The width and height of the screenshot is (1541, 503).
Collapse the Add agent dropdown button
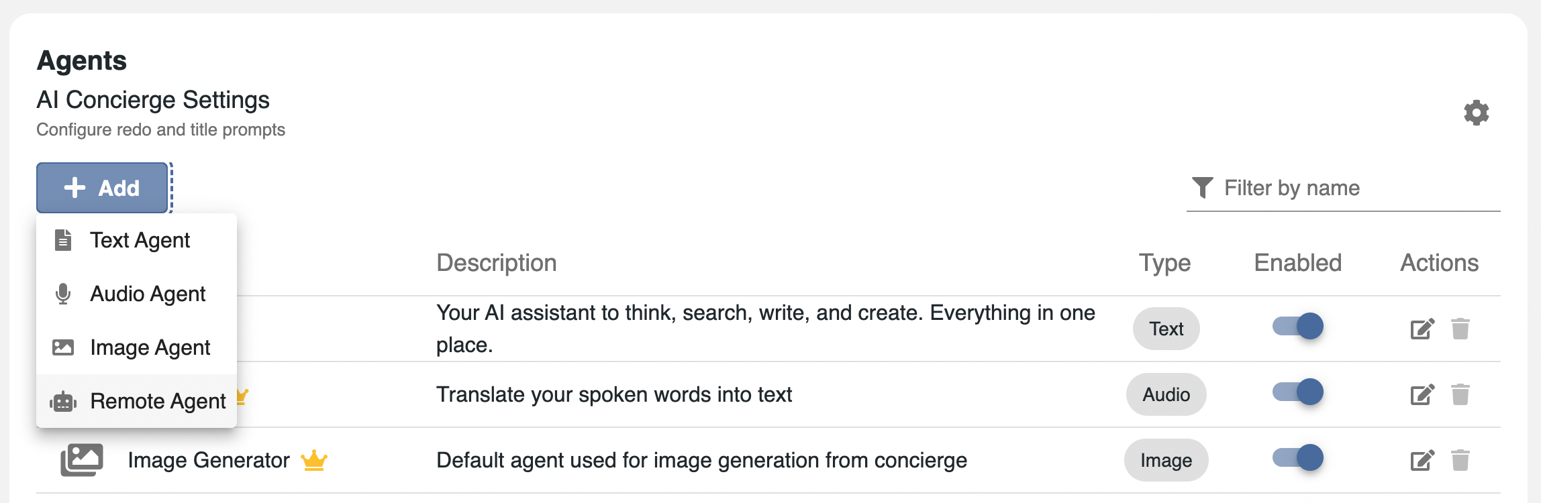pos(102,188)
